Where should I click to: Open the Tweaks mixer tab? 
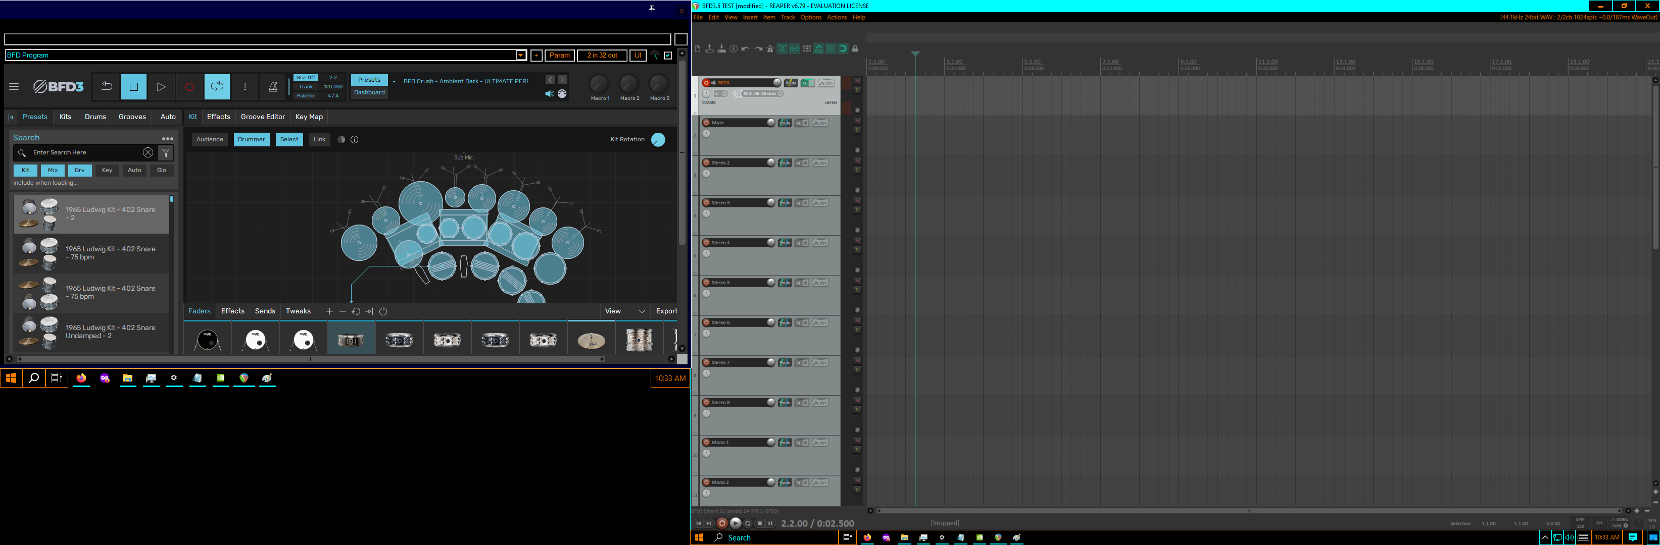coord(299,311)
